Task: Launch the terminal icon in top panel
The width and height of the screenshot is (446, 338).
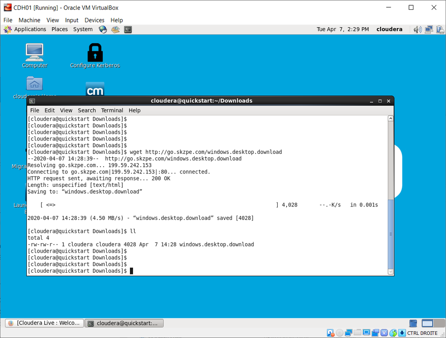Action: (x=128, y=30)
